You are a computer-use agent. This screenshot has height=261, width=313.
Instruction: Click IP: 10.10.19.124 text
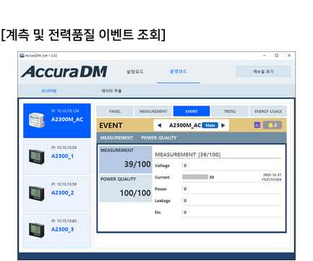point(65,111)
